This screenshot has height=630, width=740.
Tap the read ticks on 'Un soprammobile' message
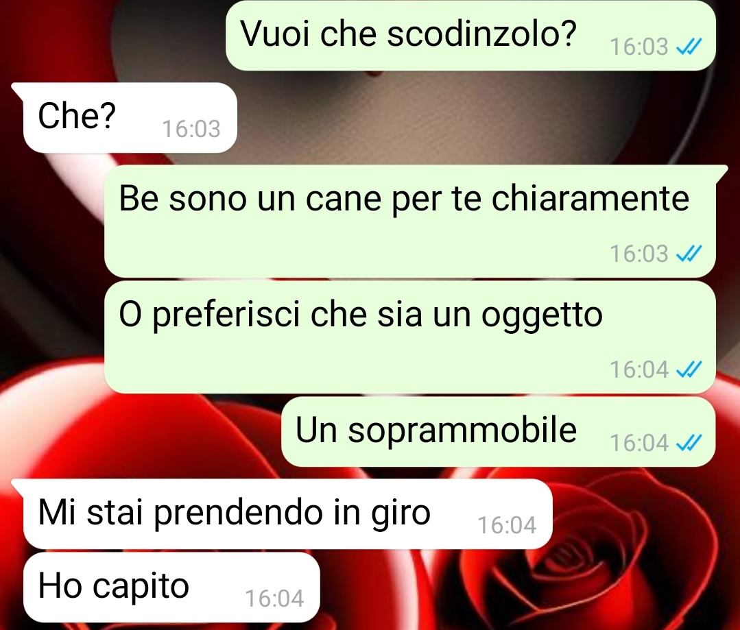pyautogui.click(x=689, y=443)
